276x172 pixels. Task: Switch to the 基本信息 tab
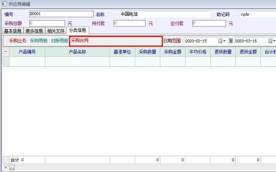point(13,31)
